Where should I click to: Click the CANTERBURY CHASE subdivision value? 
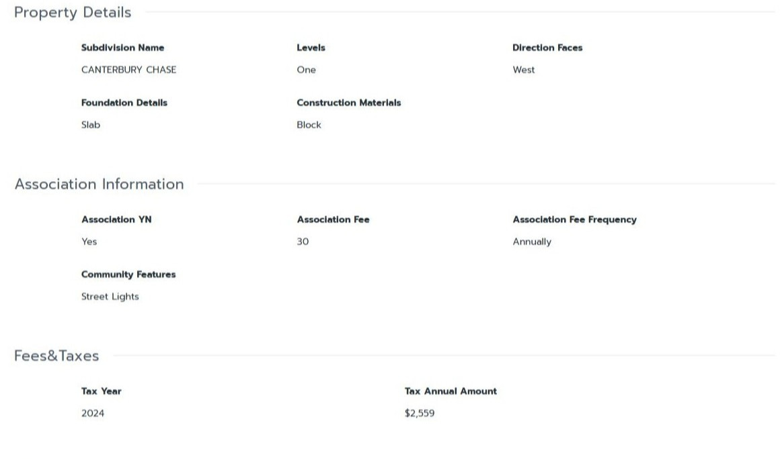[x=128, y=70]
